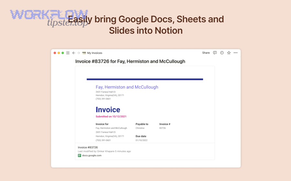Click the Fay, Hermiston and McCullough company heading
291x181 pixels.
click(x=127, y=87)
